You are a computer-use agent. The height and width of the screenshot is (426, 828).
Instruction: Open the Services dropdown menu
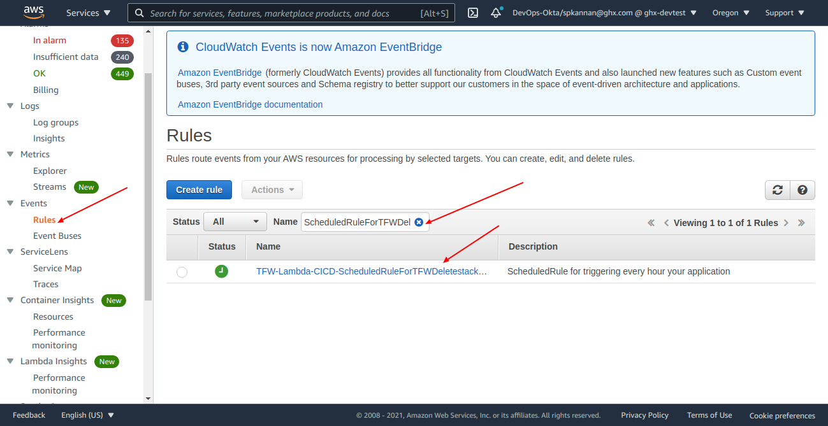pos(88,13)
